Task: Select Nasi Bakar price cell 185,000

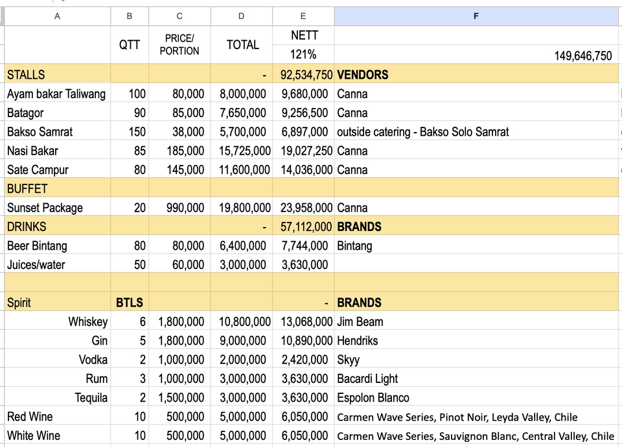Action: point(179,149)
